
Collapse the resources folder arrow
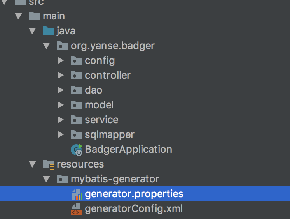pos(32,164)
